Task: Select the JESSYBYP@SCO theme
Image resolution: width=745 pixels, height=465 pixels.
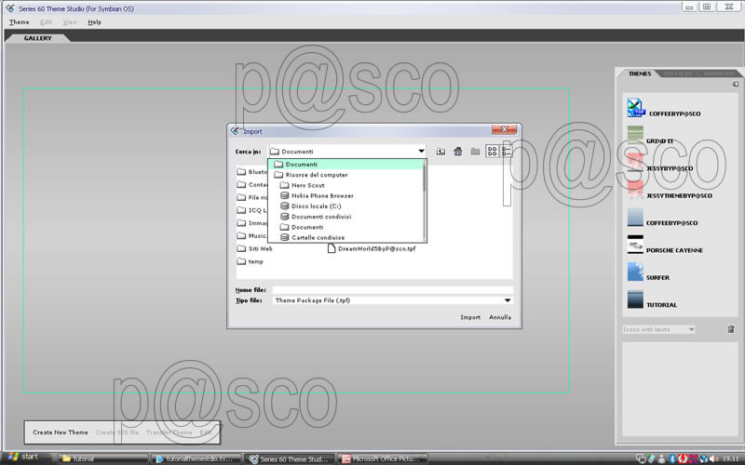Action: pos(660,164)
